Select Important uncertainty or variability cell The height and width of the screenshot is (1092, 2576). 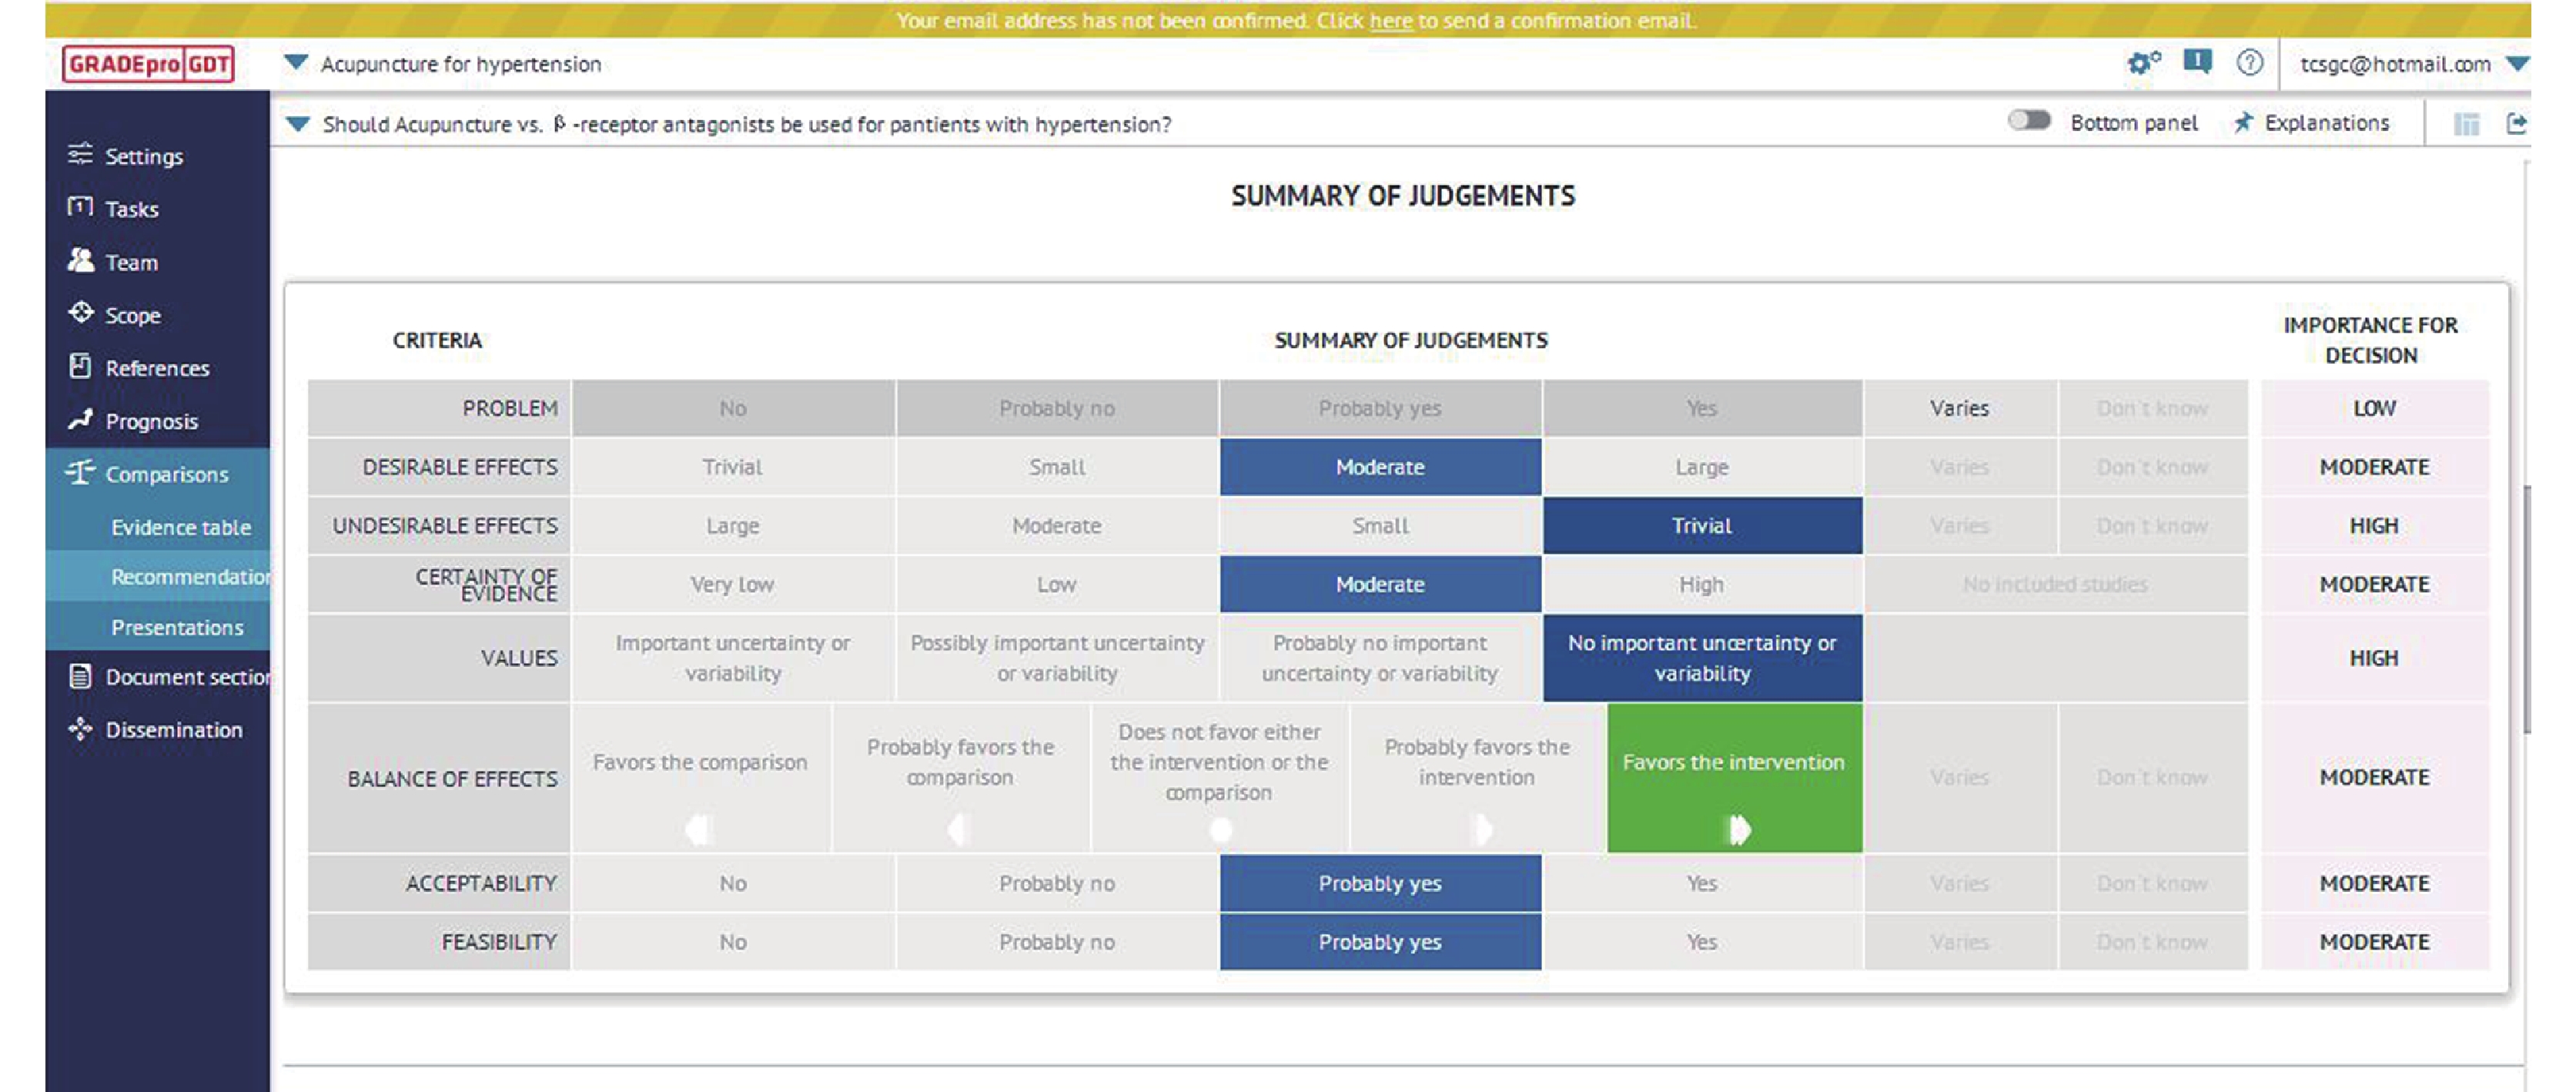pyautogui.click(x=732, y=658)
